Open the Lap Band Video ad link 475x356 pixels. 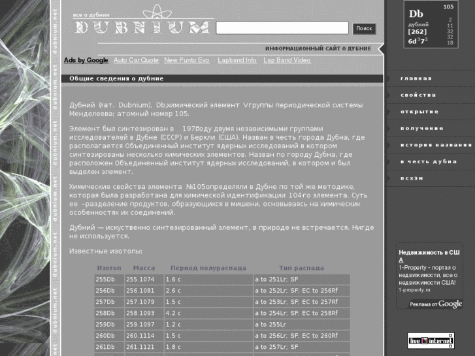[287, 60]
